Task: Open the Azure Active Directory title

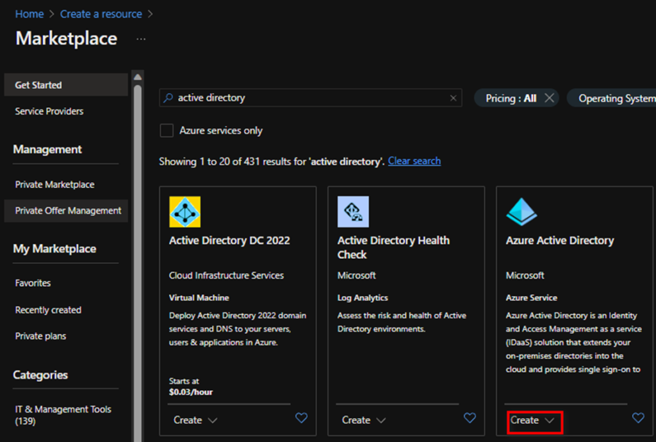Action: pos(560,240)
